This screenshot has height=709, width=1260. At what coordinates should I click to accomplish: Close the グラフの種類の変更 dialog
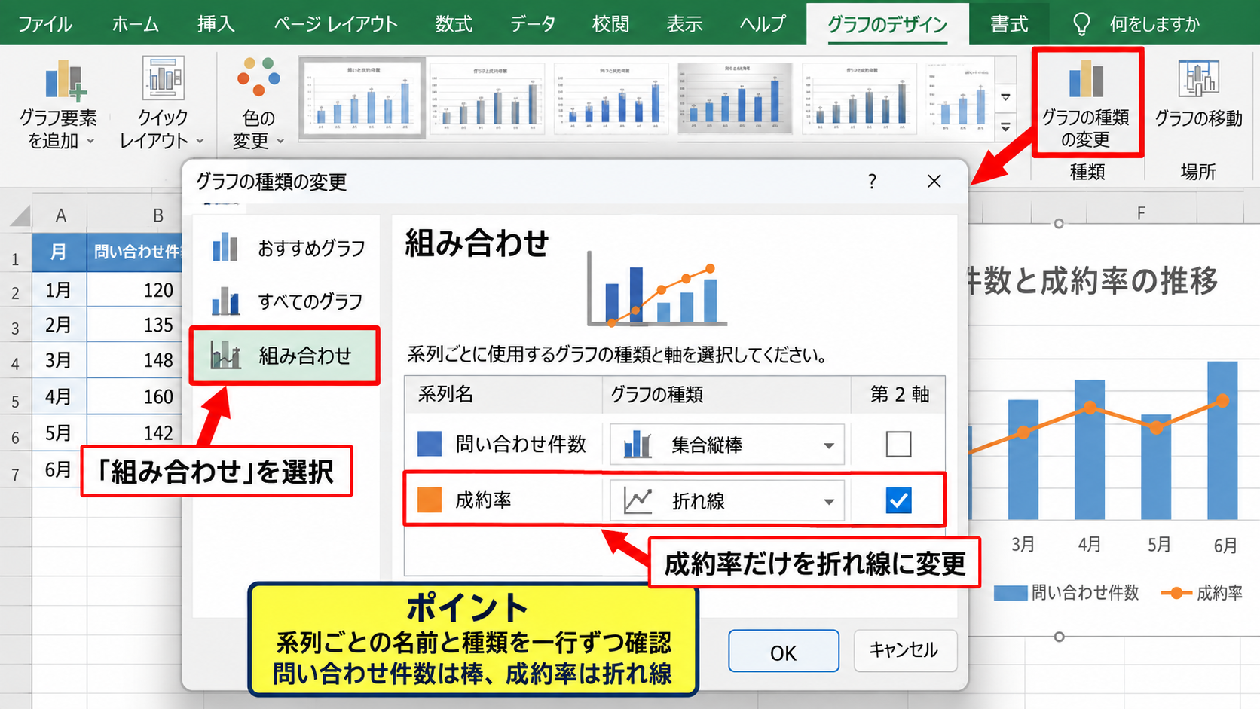934,181
